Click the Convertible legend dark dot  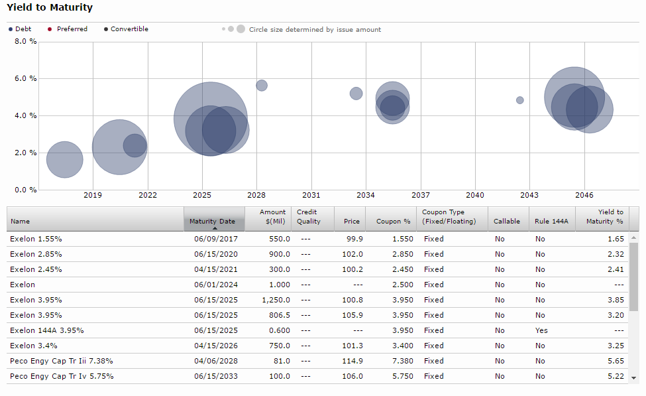tap(106, 29)
